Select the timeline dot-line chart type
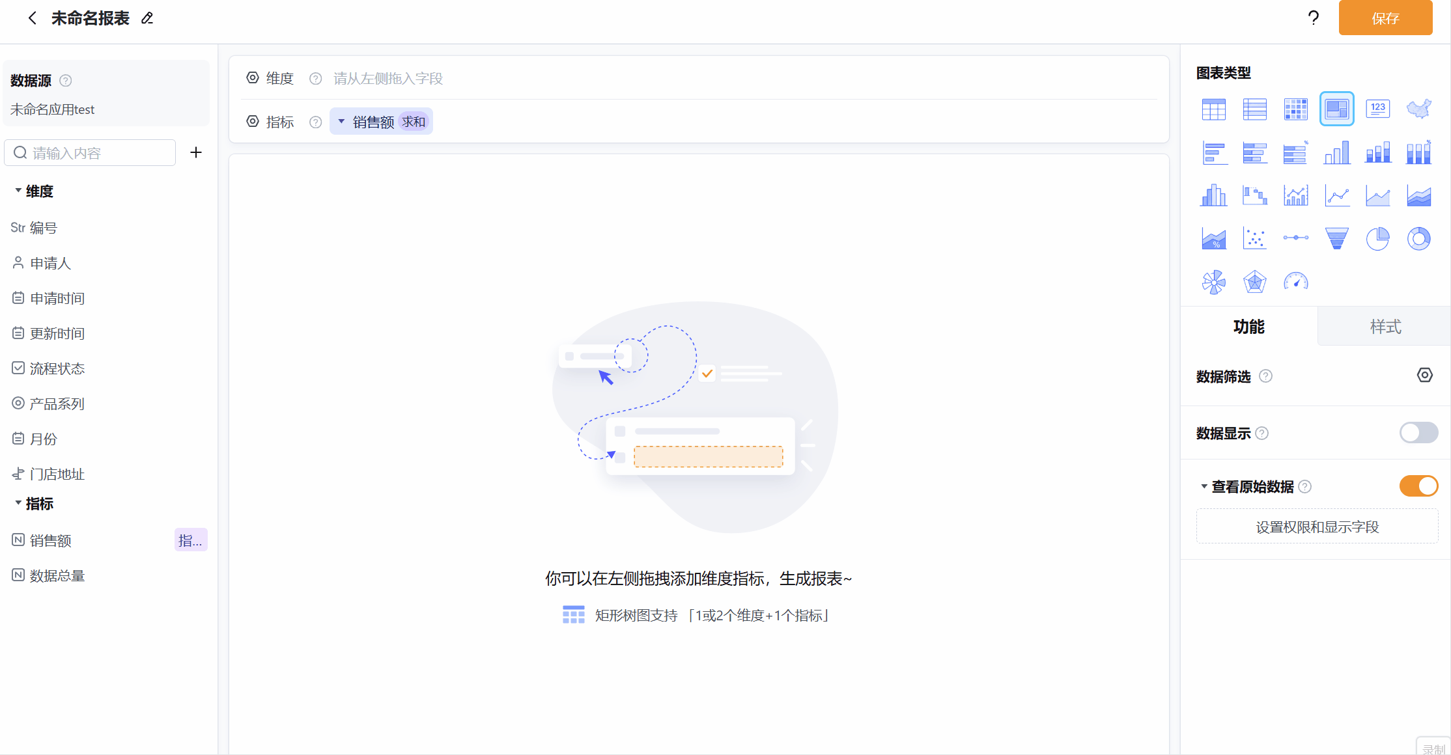The width and height of the screenshot is (1451, 755). [1295, 238]
